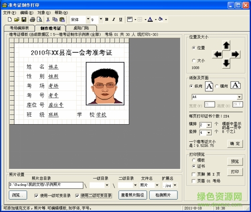Click the New document icon
The image size is (251, 212).
pos(10,20)
